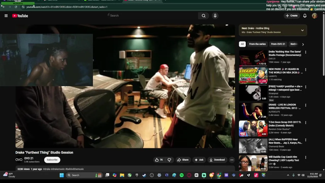This screenshot has height=183, width=325.
Task: Open more actions ellipsis under video
Action: click(x=232, y=160)
